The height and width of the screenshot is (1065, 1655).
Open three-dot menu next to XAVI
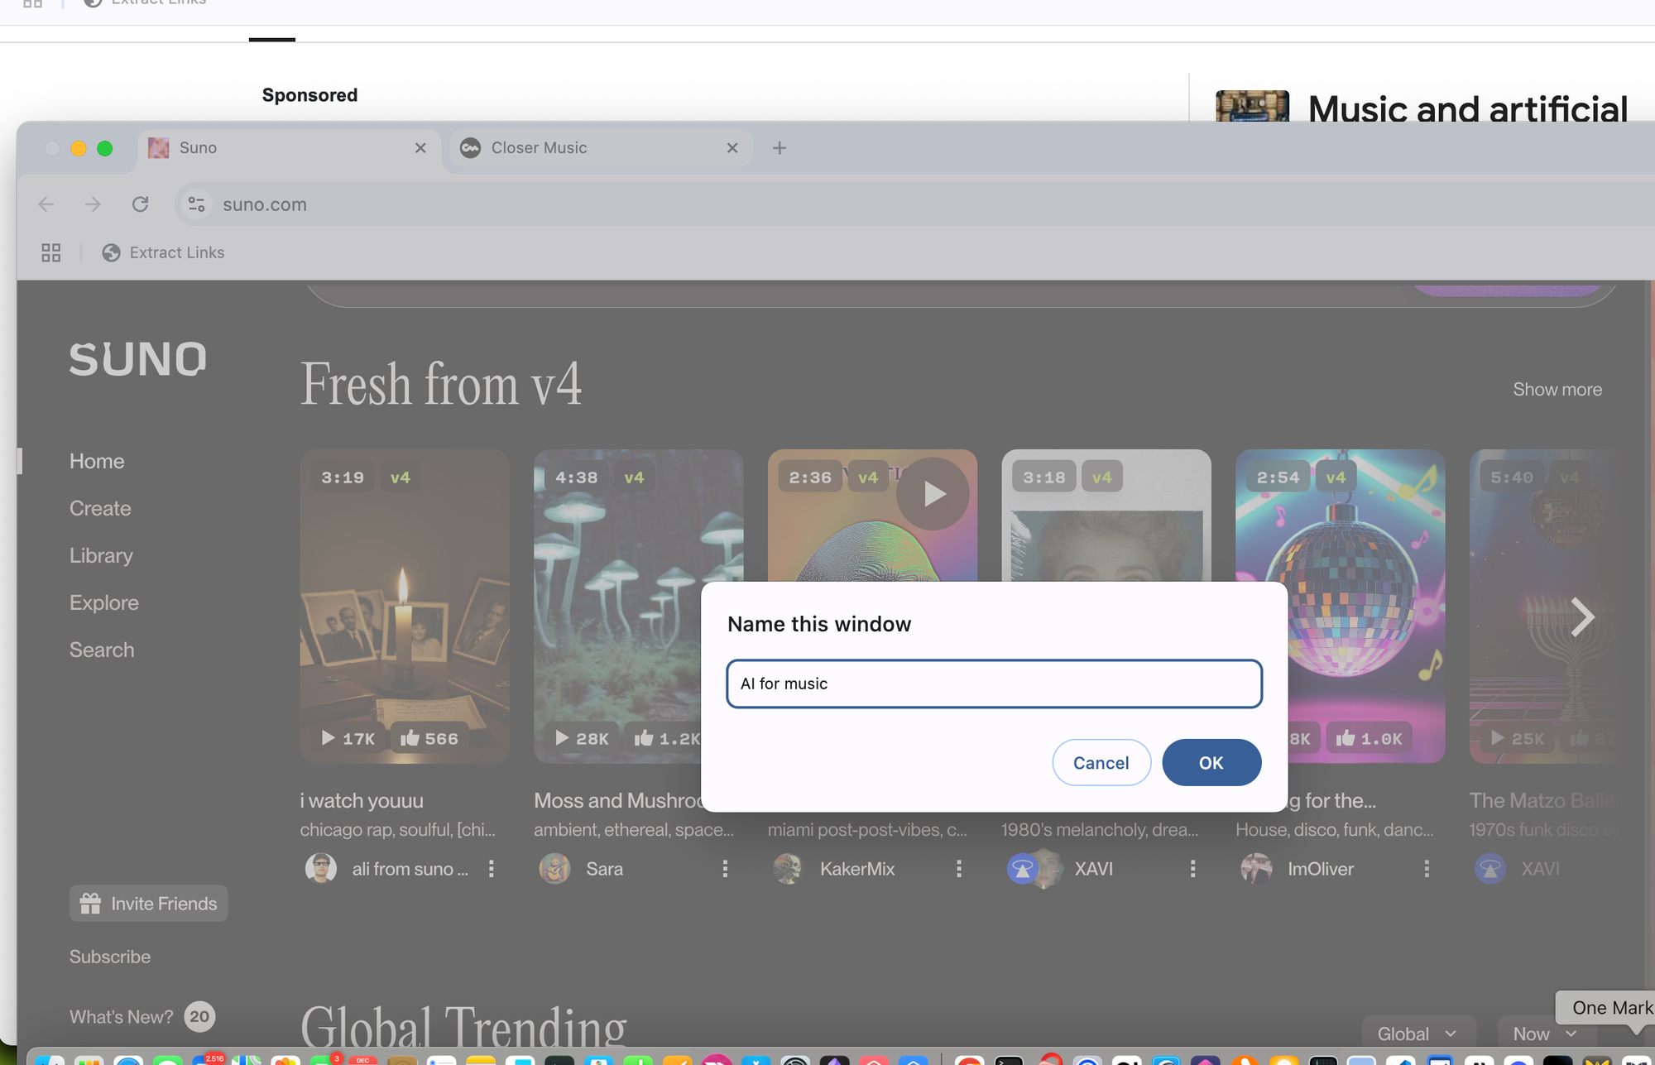tap(1192, 869)
